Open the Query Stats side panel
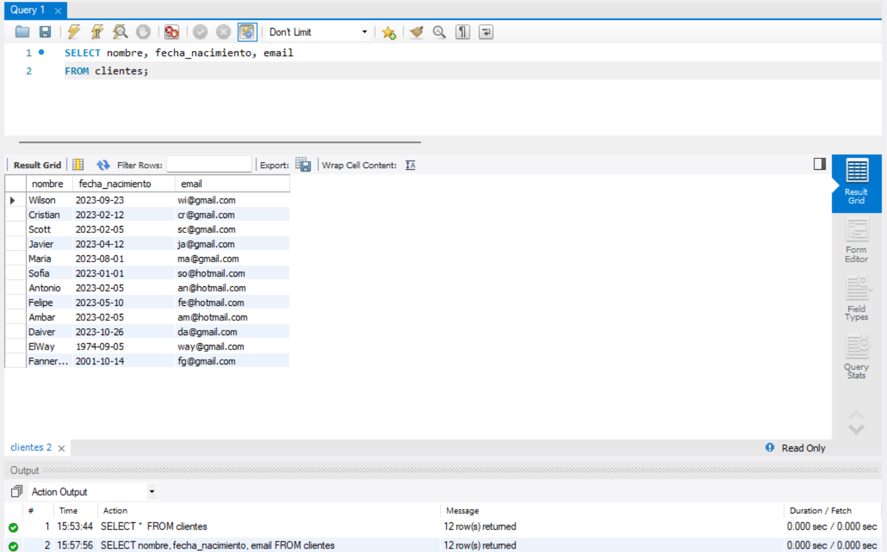887x552 pixels. pyautogui.click(x=856, y=357)
